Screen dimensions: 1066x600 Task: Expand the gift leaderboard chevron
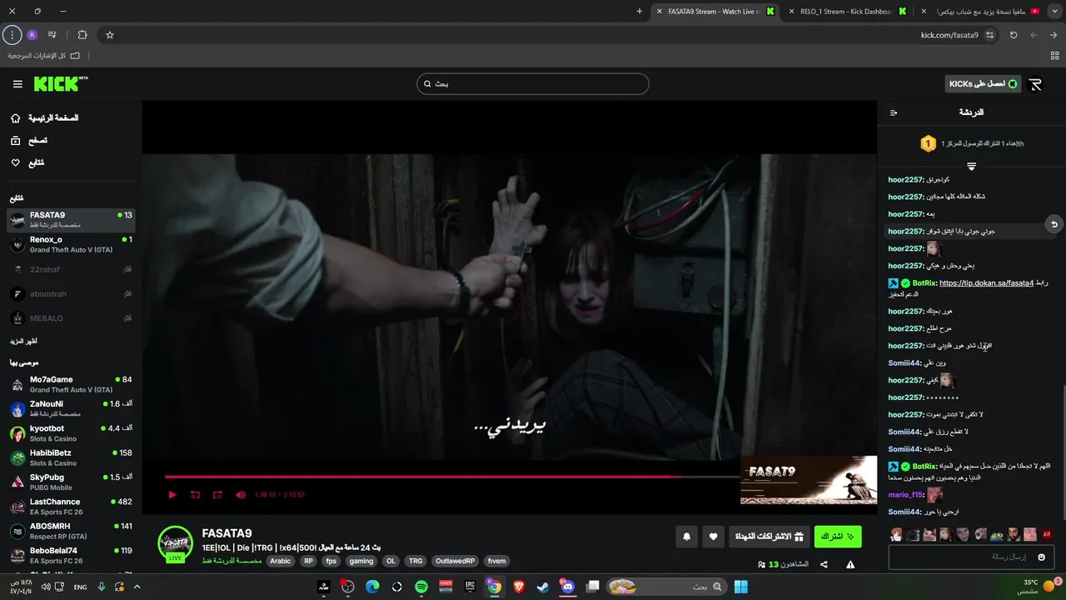pyautogui.click(x=971, y=167)
